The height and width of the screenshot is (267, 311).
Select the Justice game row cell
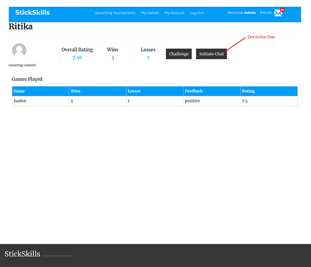(20, 101)
